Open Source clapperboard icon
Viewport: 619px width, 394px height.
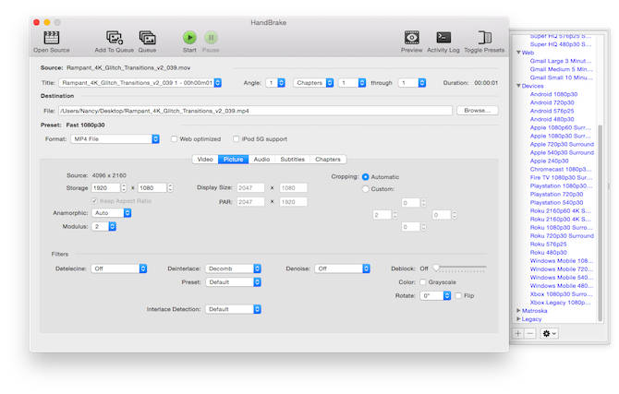[x=52, y=38]
